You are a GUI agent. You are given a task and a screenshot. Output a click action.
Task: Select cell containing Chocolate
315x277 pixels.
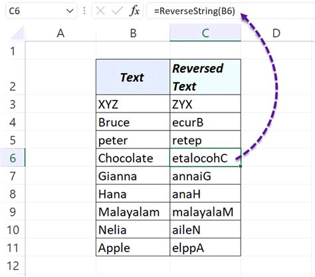(133, 158)
